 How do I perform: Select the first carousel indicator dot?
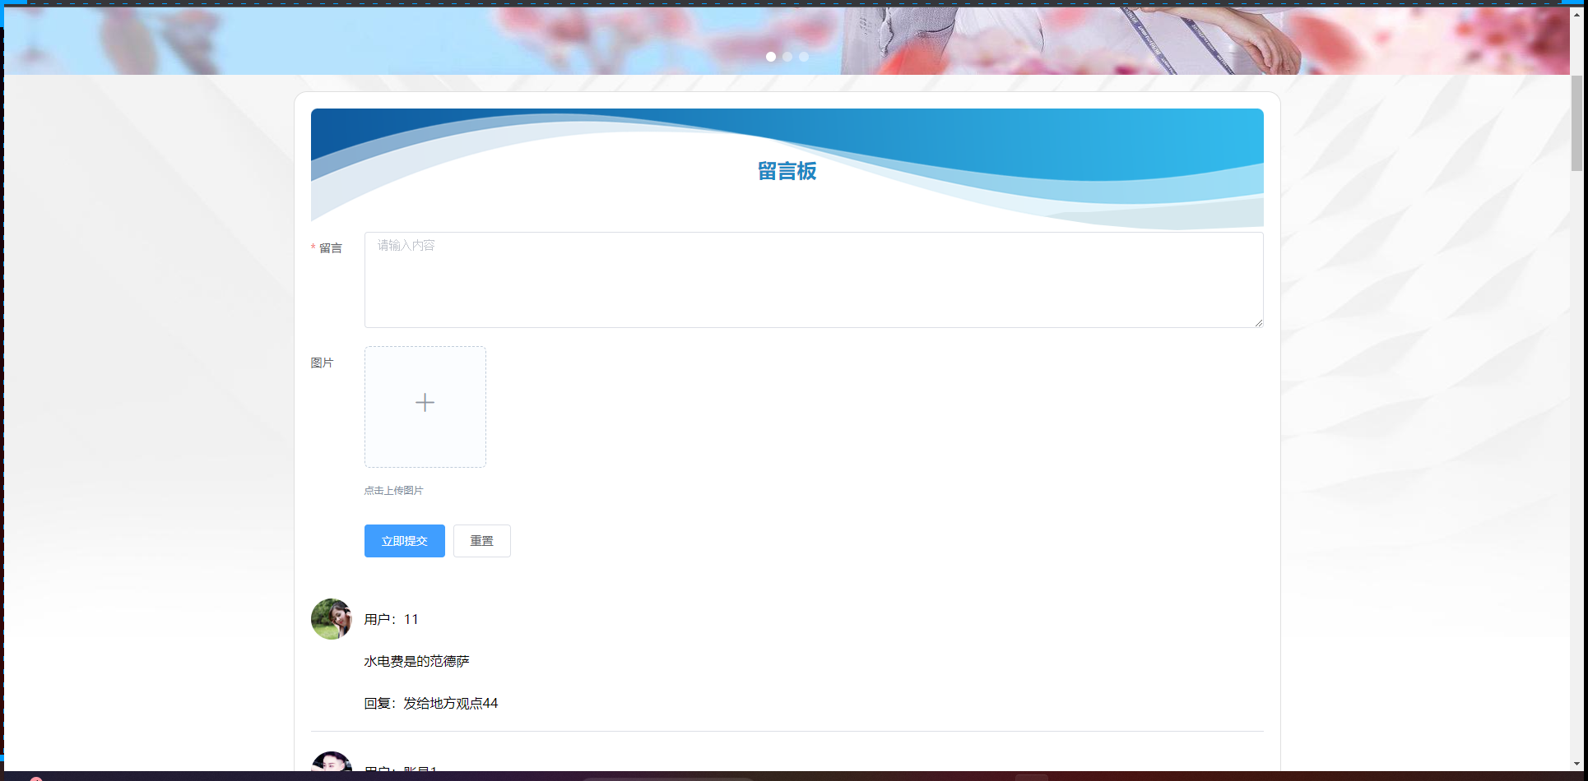(x=771, y=57)
